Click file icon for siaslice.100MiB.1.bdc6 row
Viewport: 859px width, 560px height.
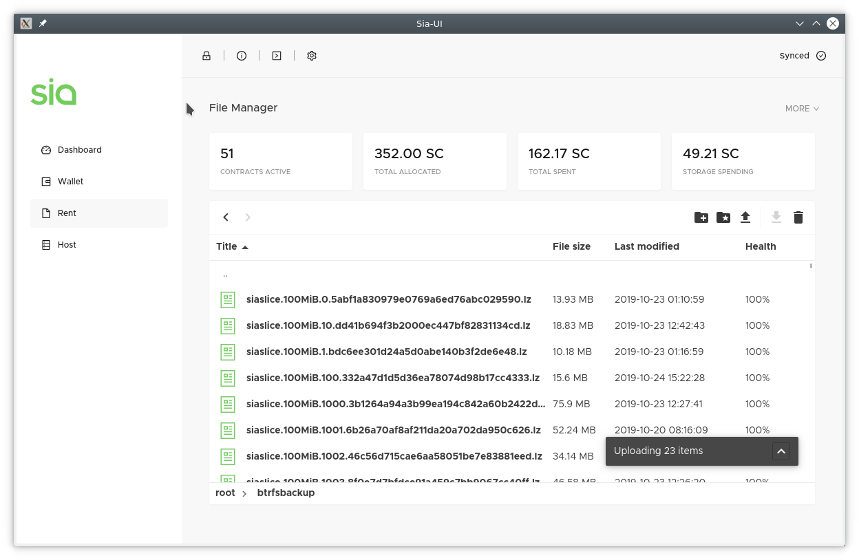(228, 352)
